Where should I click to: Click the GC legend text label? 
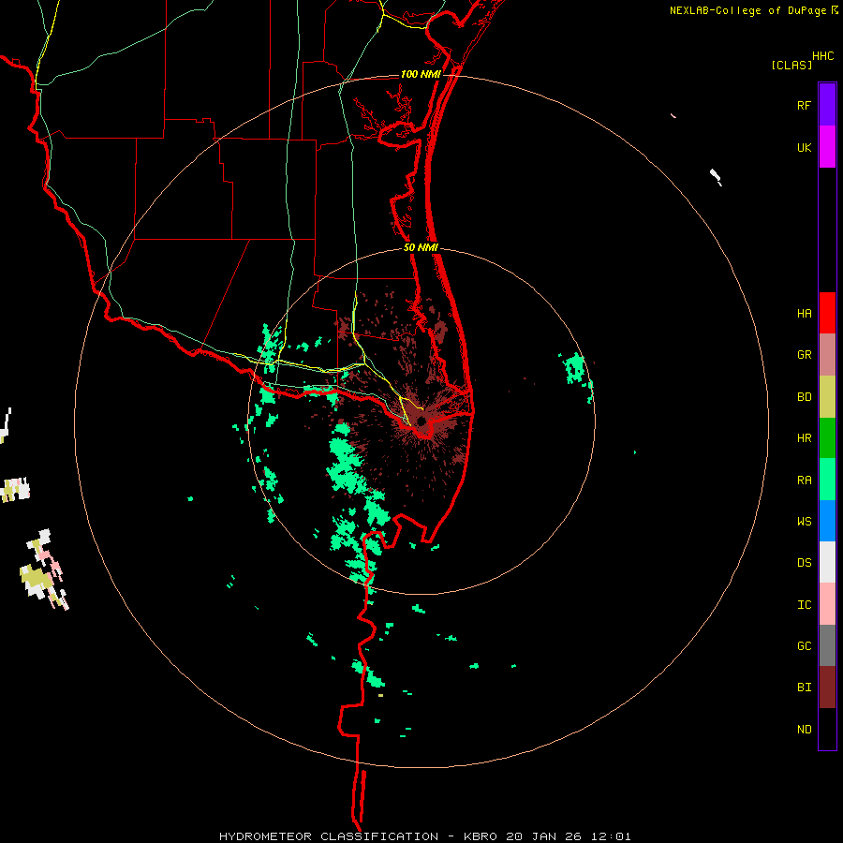tap(804, 645)
